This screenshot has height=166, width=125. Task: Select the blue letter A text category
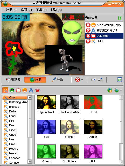click(x=31, y=90)
